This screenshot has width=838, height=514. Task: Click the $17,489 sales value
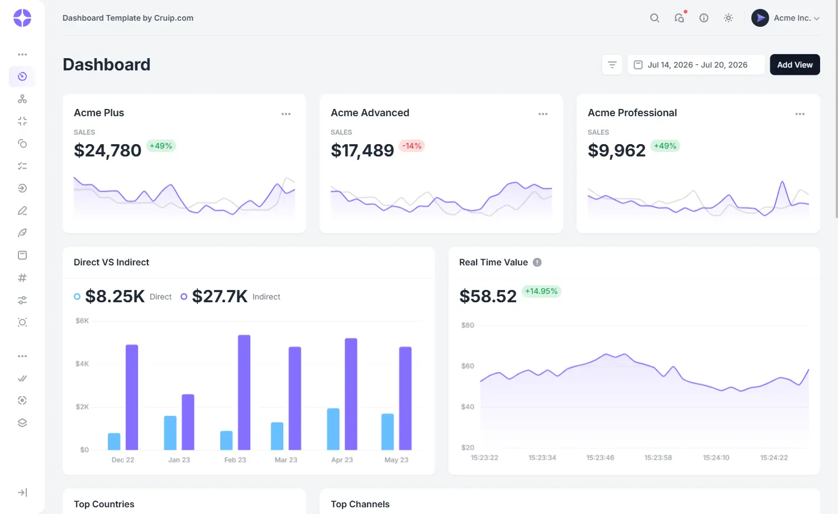click(x=363, y=150)
